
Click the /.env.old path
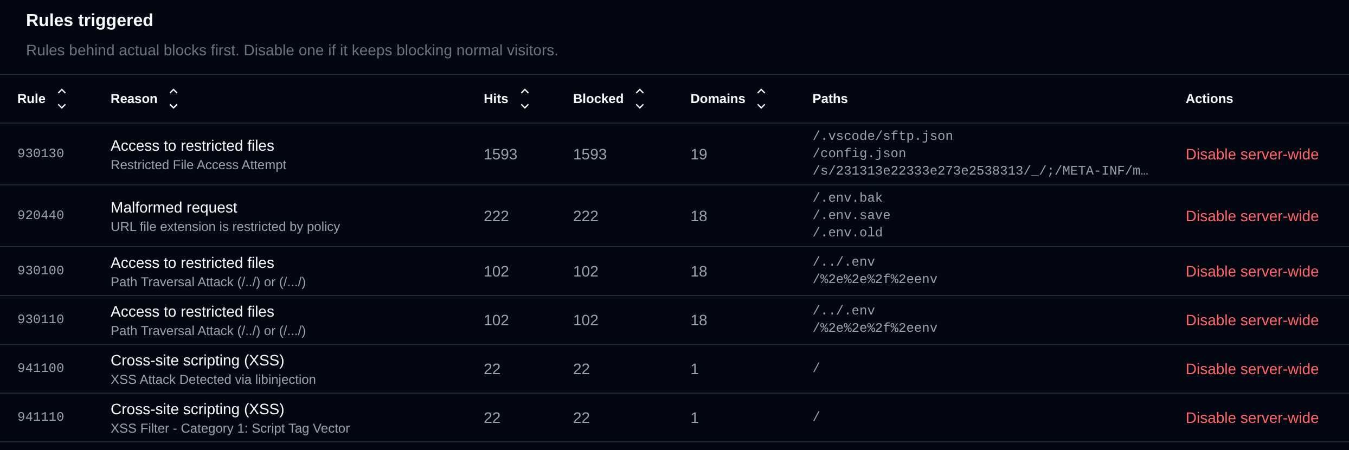point(847,233)
